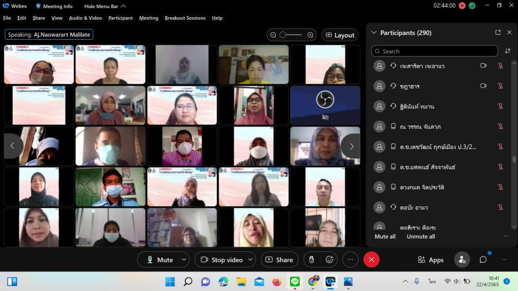Click zoom in magnifier above video grid

(310, 35)
